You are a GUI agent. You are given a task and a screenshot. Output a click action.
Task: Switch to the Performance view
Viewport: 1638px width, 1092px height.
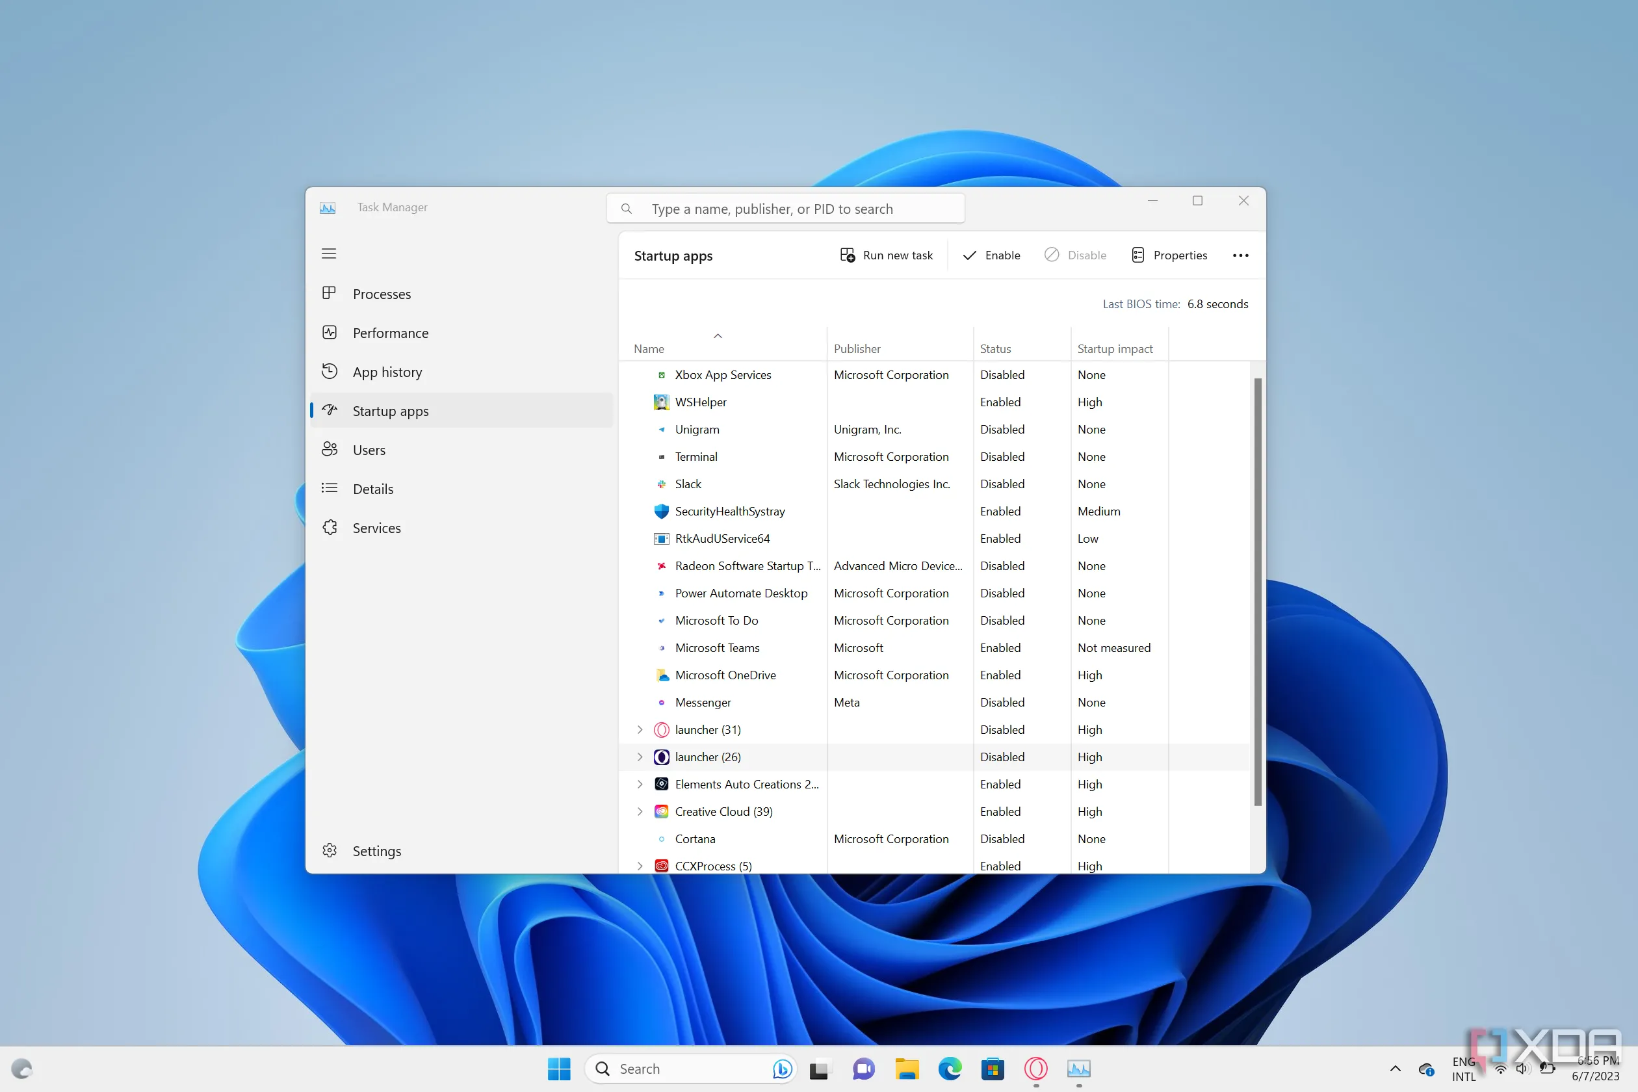(390, 333)
